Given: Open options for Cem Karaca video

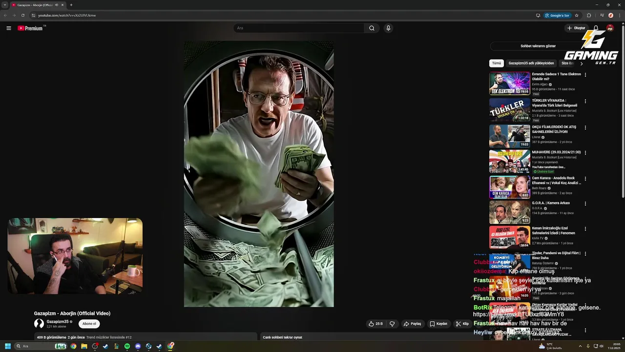Looking at the screenshot, I should pyautogui.click(x=585, y=179).
